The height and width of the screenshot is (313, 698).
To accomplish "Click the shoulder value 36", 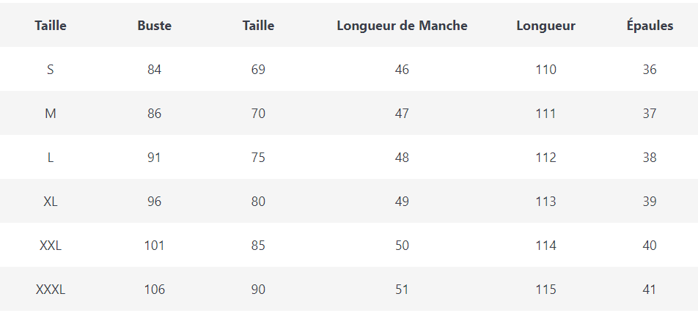I will [650, 70].
